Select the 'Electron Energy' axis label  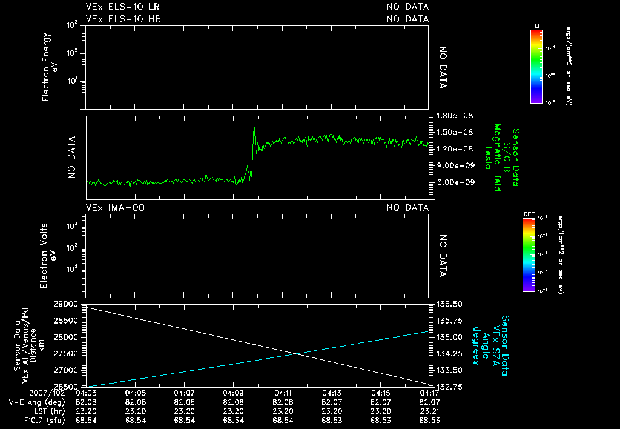(x=46, y=67)
